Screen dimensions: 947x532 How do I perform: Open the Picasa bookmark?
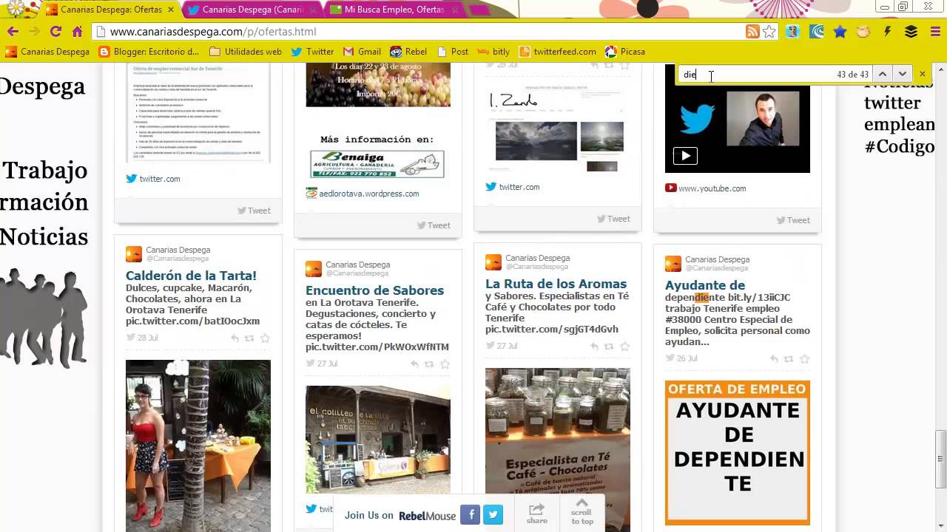pos(625,52)
